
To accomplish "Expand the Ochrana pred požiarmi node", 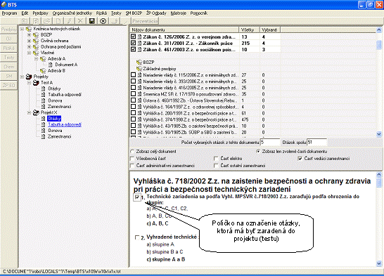I will [29, 46].
